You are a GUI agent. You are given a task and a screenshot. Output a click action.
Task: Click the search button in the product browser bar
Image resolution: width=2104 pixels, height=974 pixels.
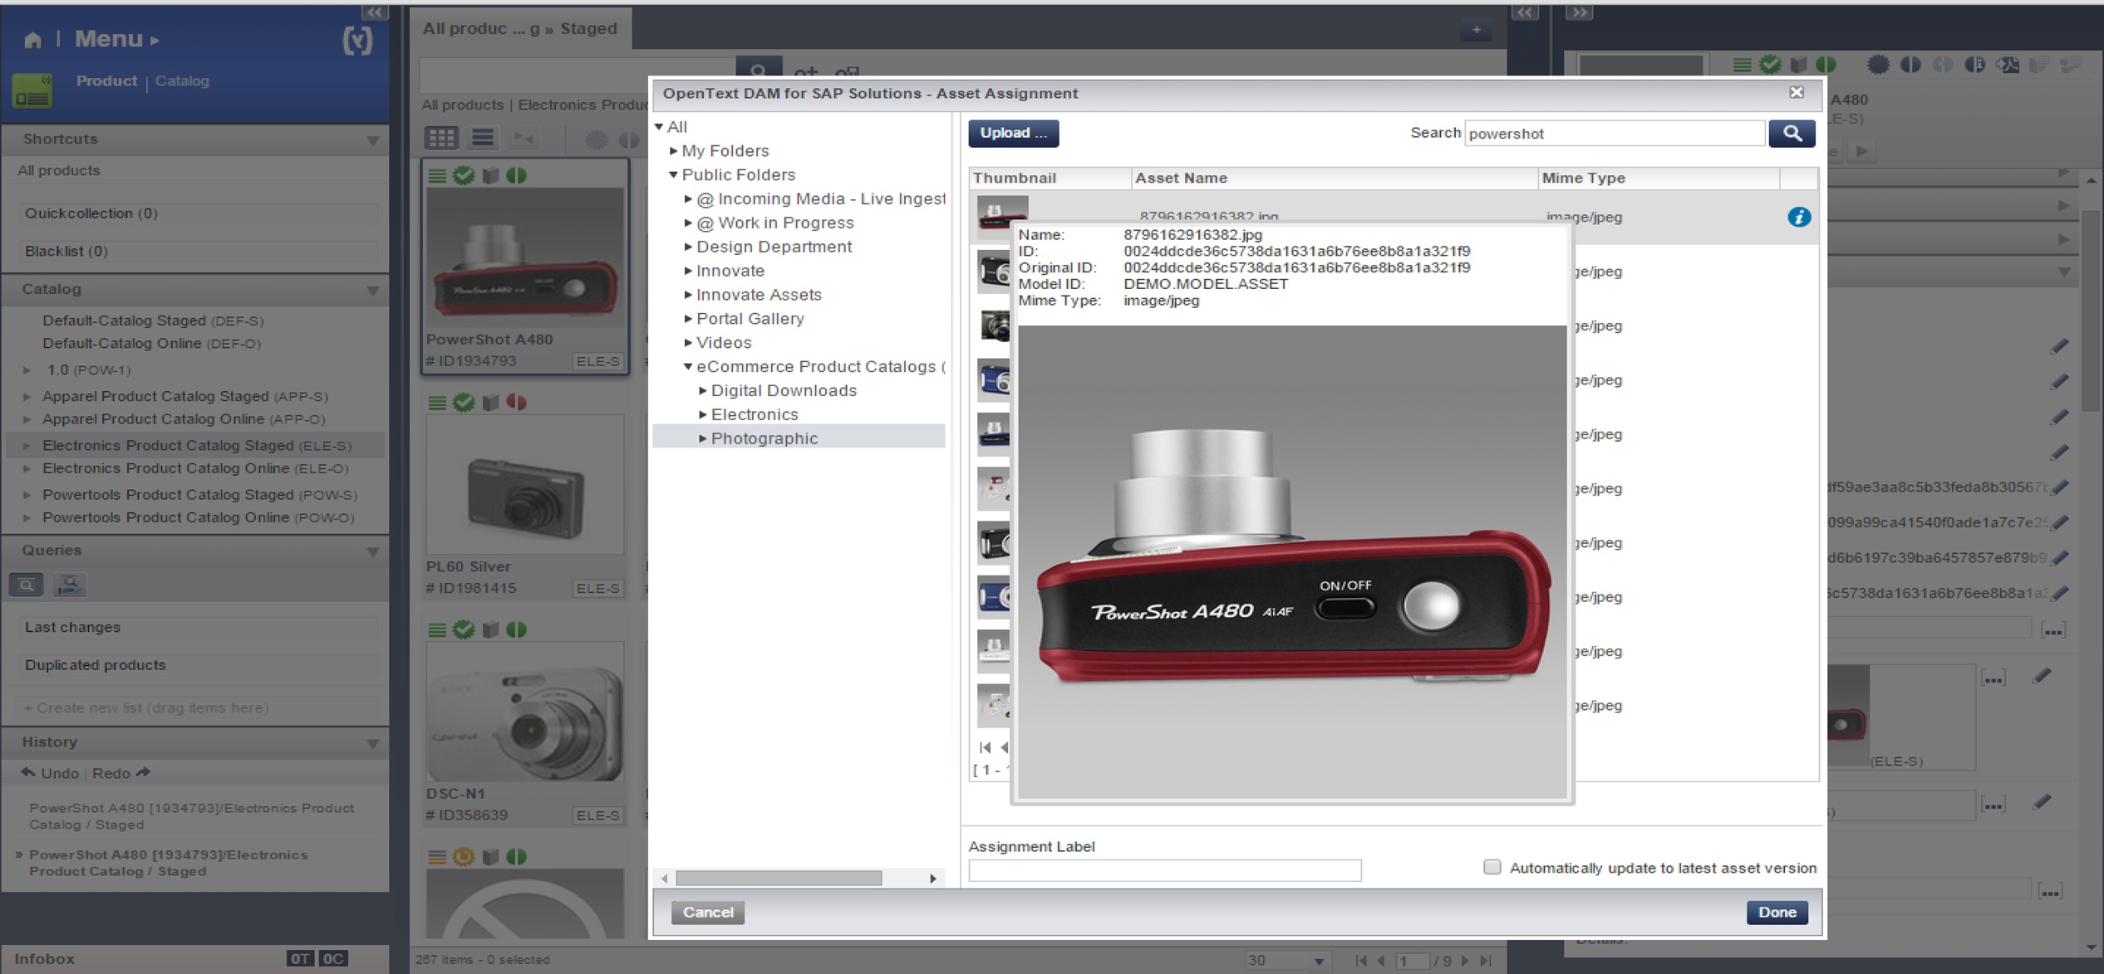(x=759, y=70)
